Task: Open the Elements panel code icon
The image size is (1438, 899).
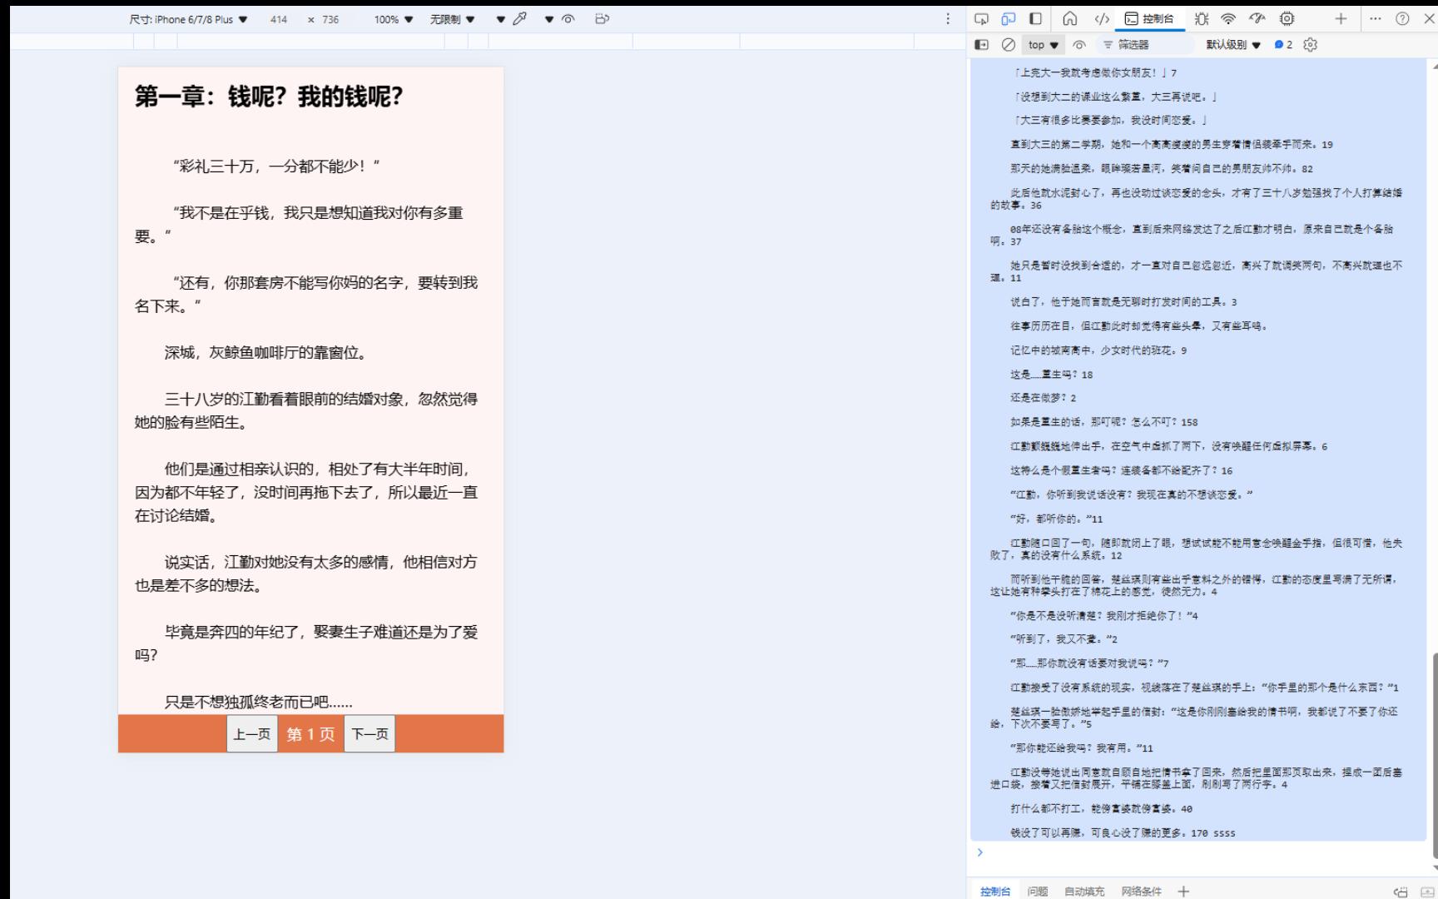Action: click(x=1102, y=19)
